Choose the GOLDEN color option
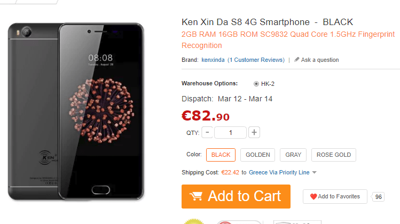Image resolution: width=400 pixels, height=224 pixels. click(257, 155)
